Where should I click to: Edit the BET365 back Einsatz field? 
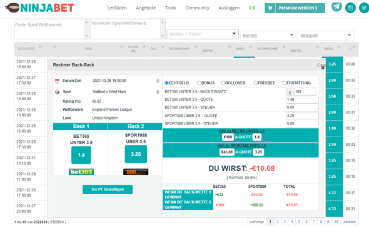click(x=305, y=91)
